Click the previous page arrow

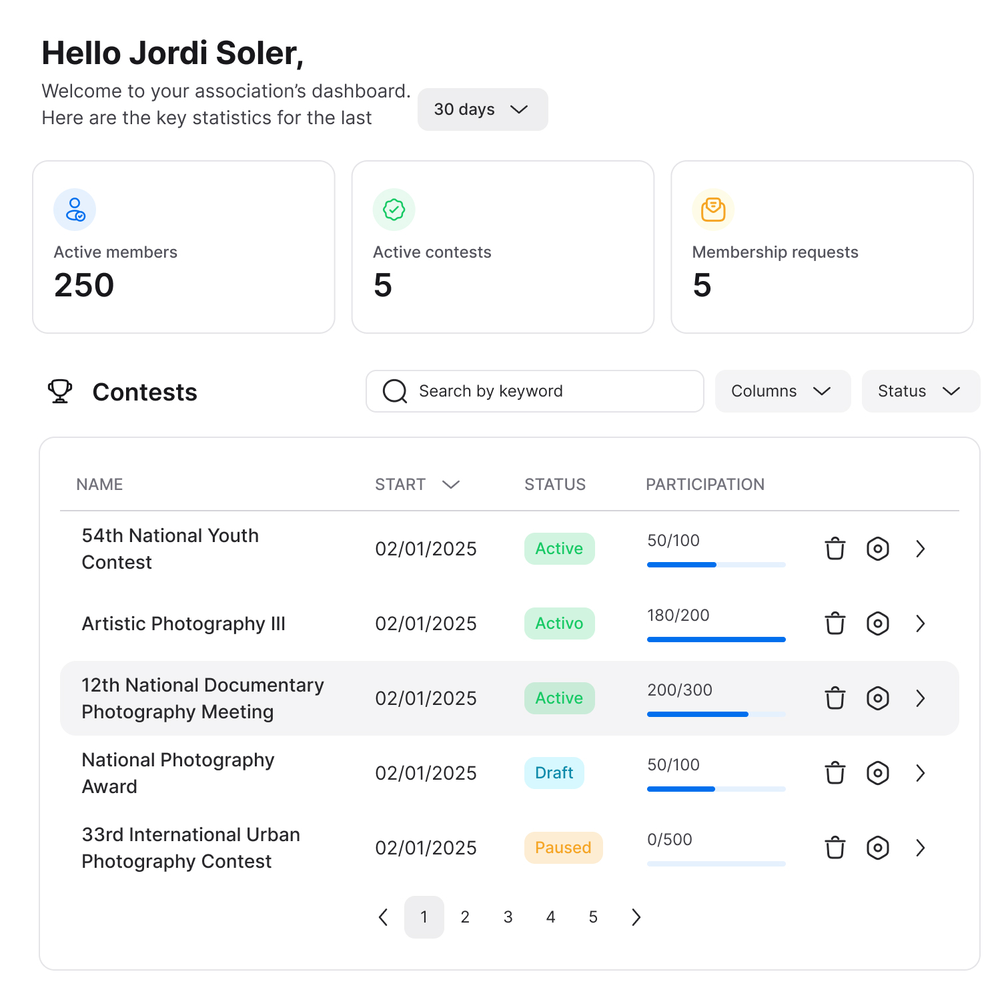(383, 917)
